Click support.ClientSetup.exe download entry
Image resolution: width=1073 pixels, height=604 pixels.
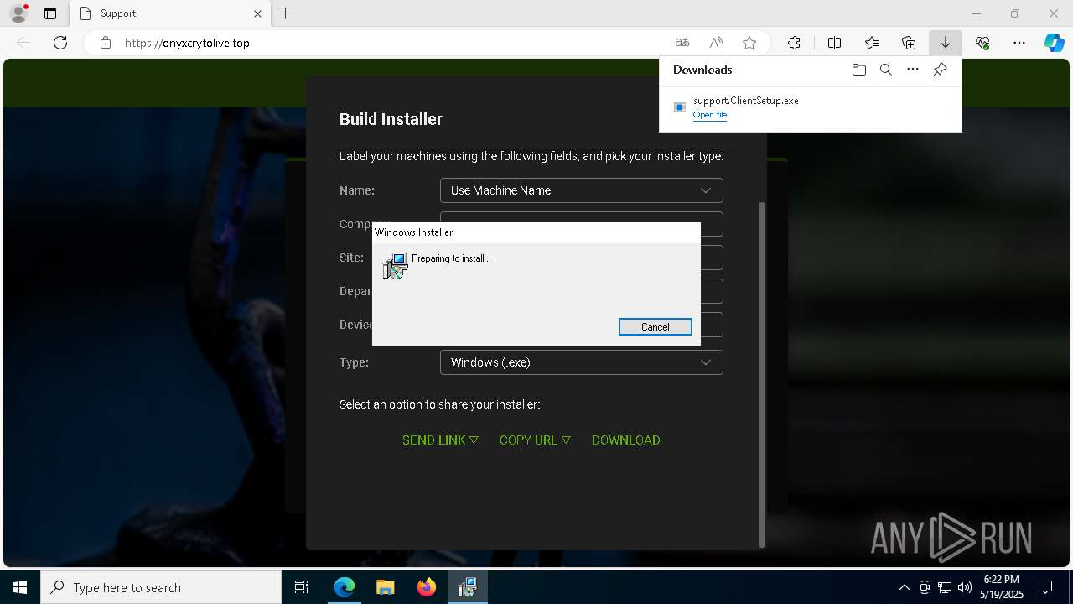[x=810, y=107]
